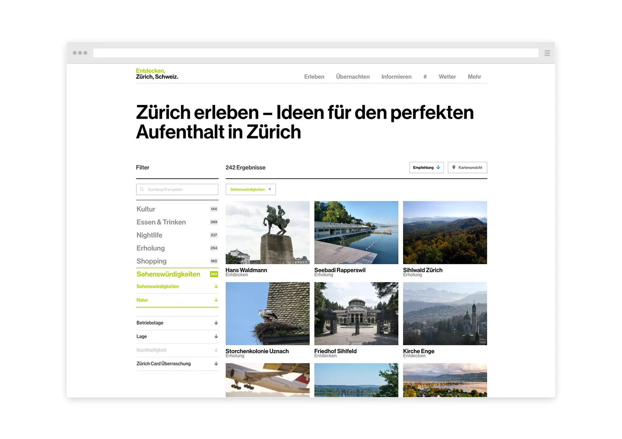The image size is (622, 439).
Task: Click the 242 Ergebnisse results count
Action: click(x=246, y=167)
